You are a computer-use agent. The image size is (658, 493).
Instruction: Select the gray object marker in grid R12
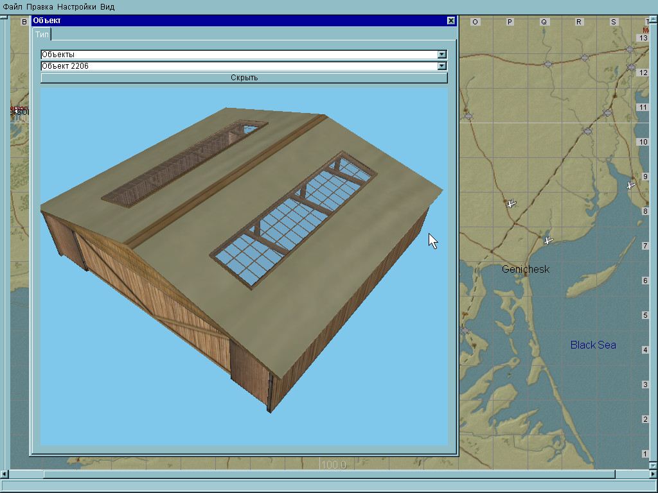coord(585,57)
